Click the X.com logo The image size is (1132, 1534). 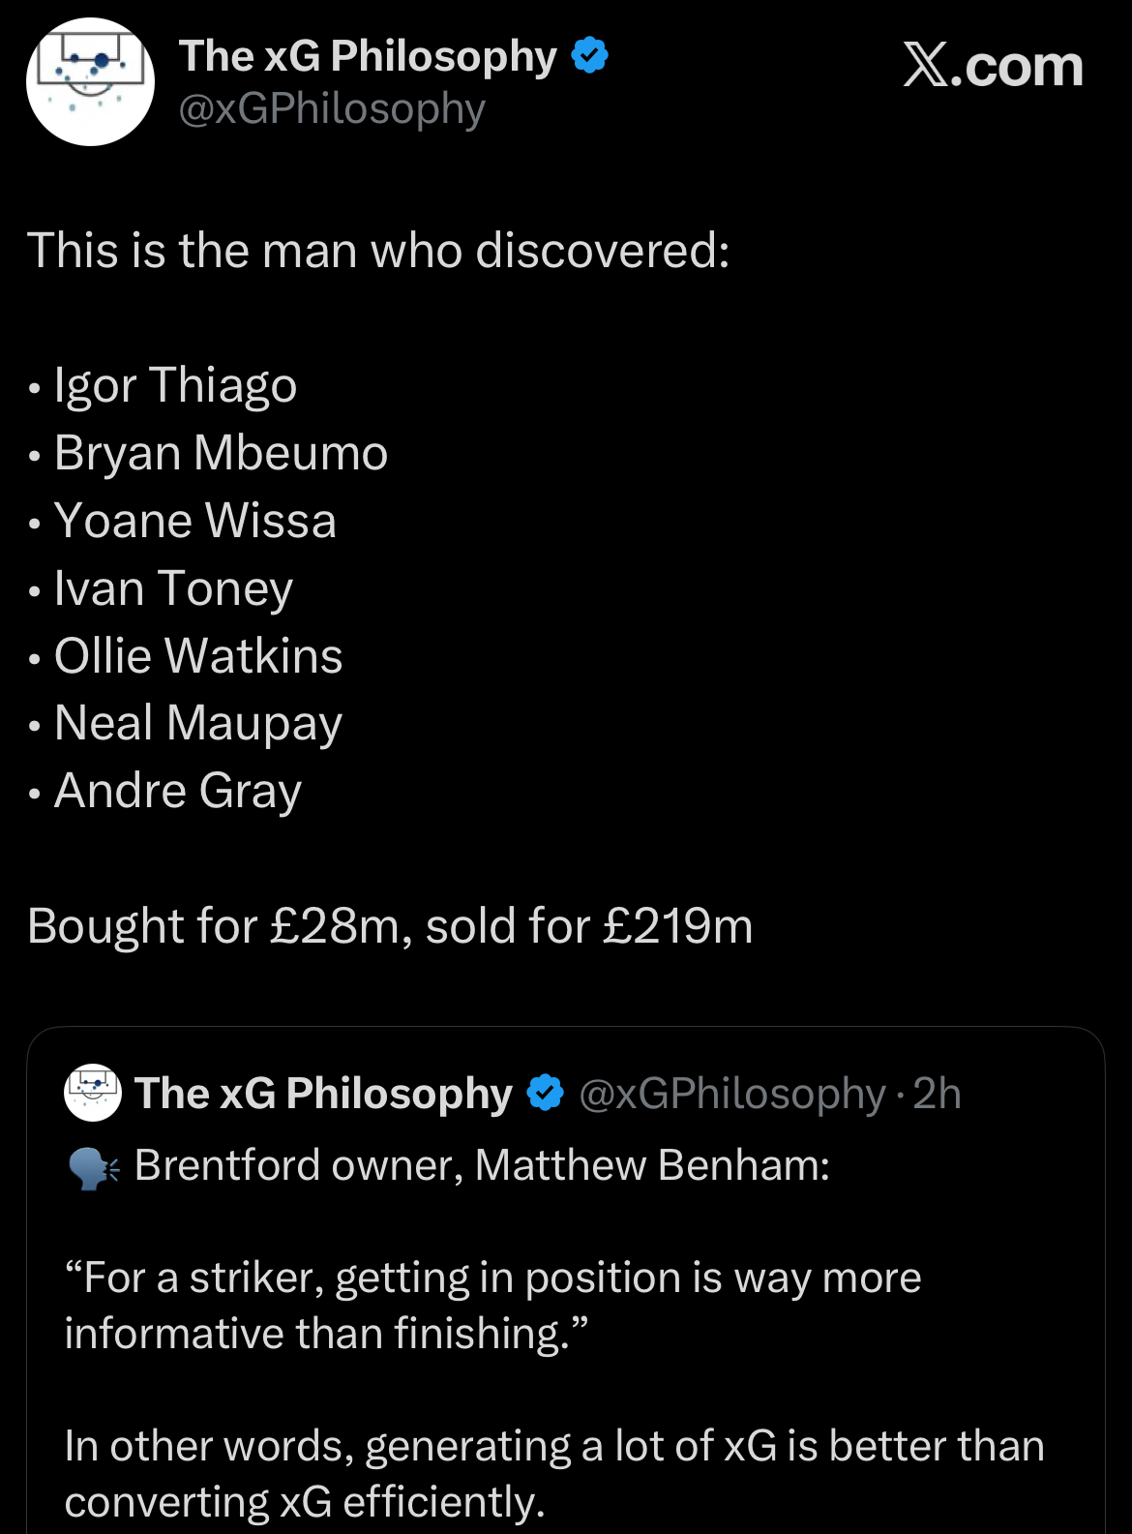point(993,66)
